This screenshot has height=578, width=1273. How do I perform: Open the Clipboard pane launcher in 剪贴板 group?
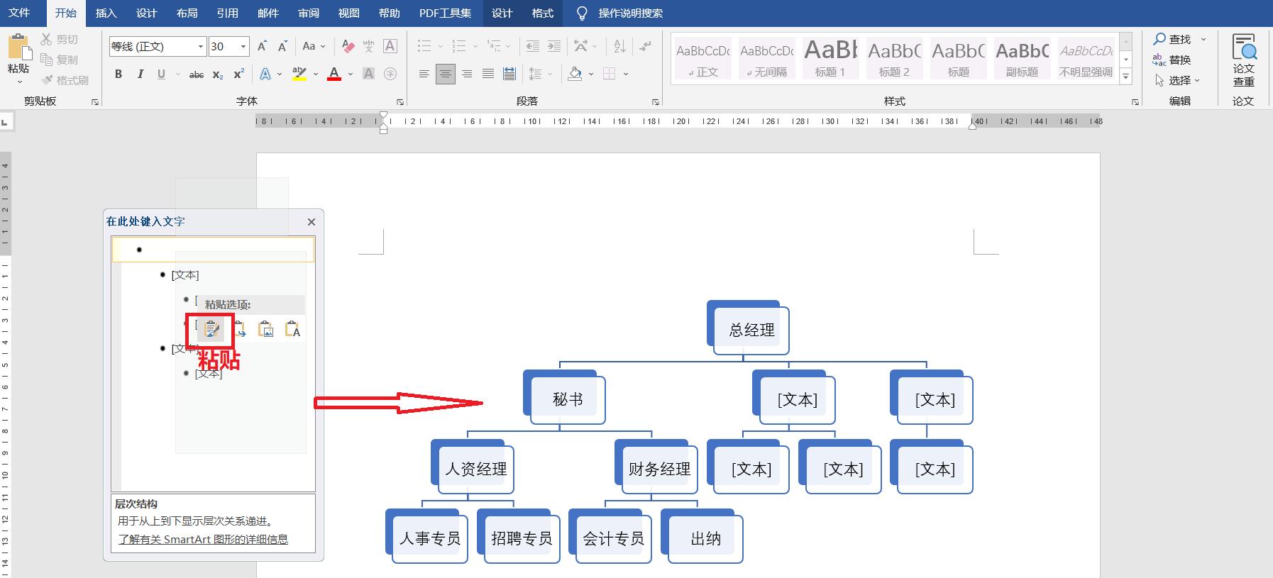[95, 102]
